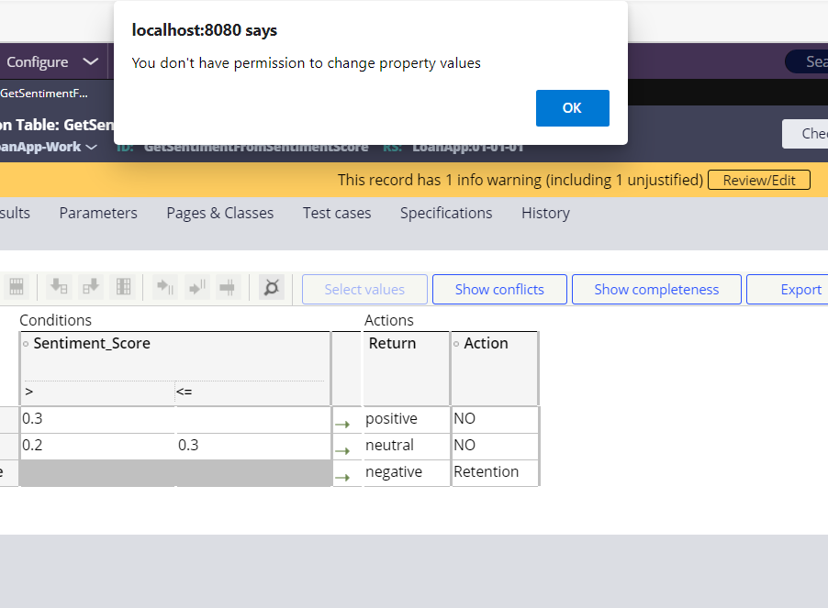The width and height of the screenshot is (828, 608).
Task: Click the Show conflicts button
Action: [498, 289]
